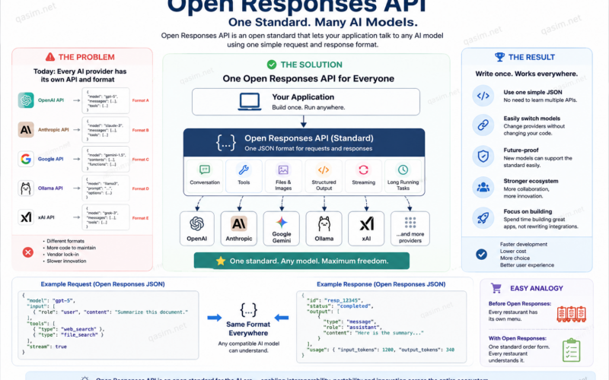
Task: Click the xAI provider card
Action: [366, 229]
